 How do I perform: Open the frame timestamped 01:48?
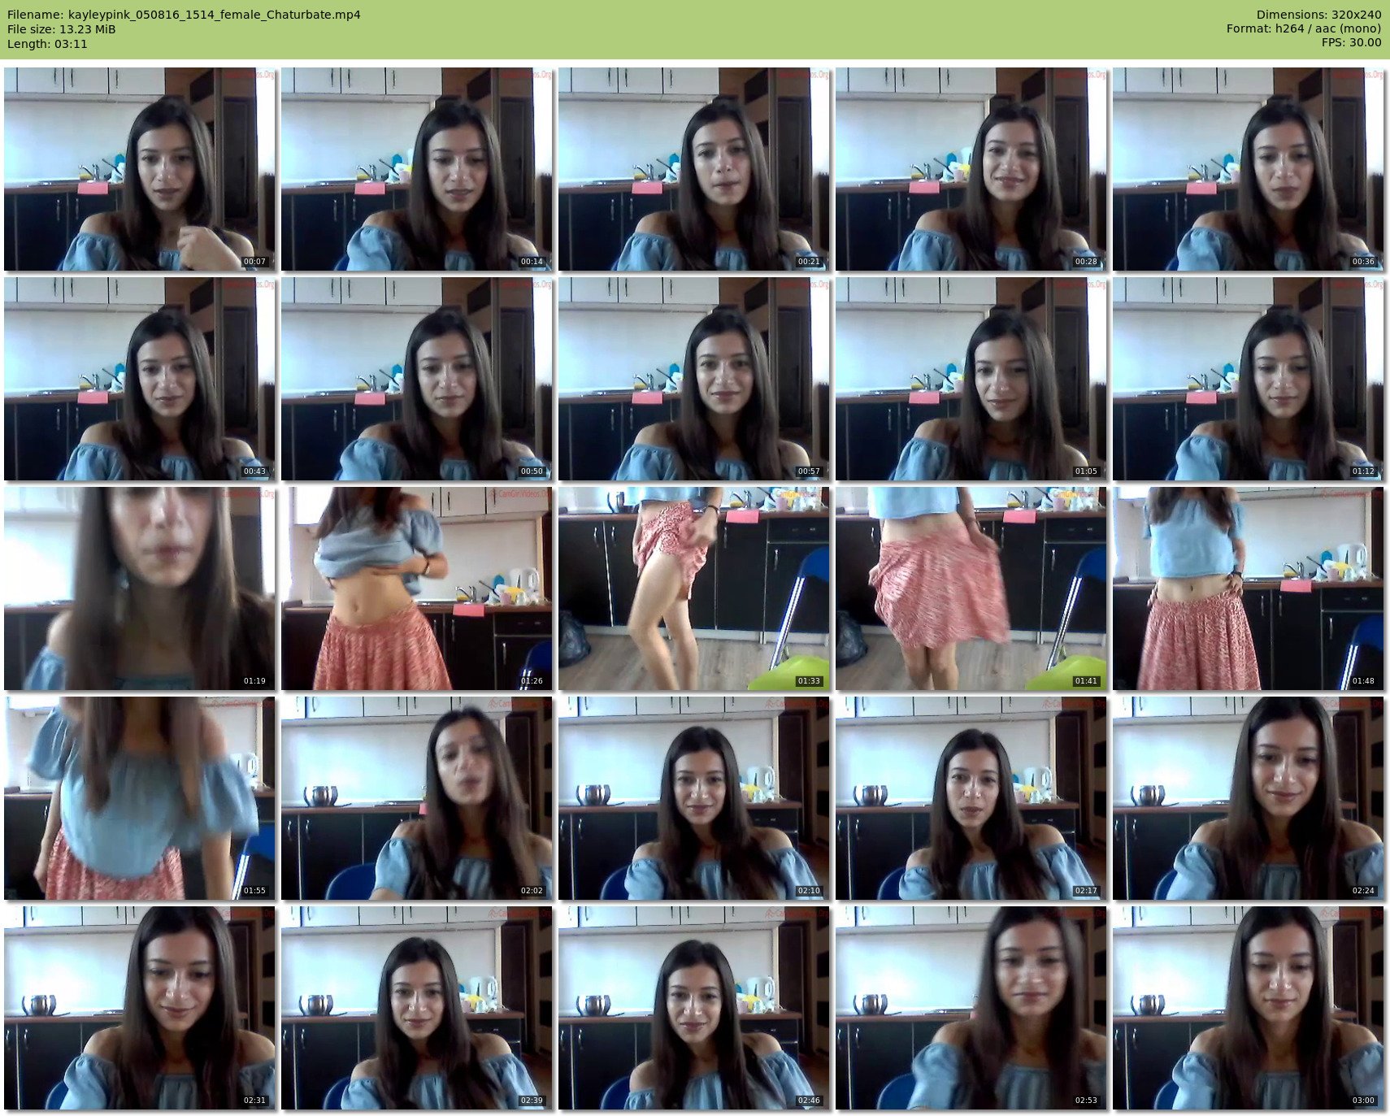[1249, 588]
